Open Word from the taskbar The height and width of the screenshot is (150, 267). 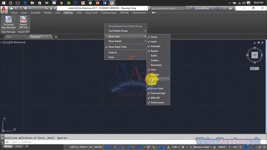[x=105, y=3]
